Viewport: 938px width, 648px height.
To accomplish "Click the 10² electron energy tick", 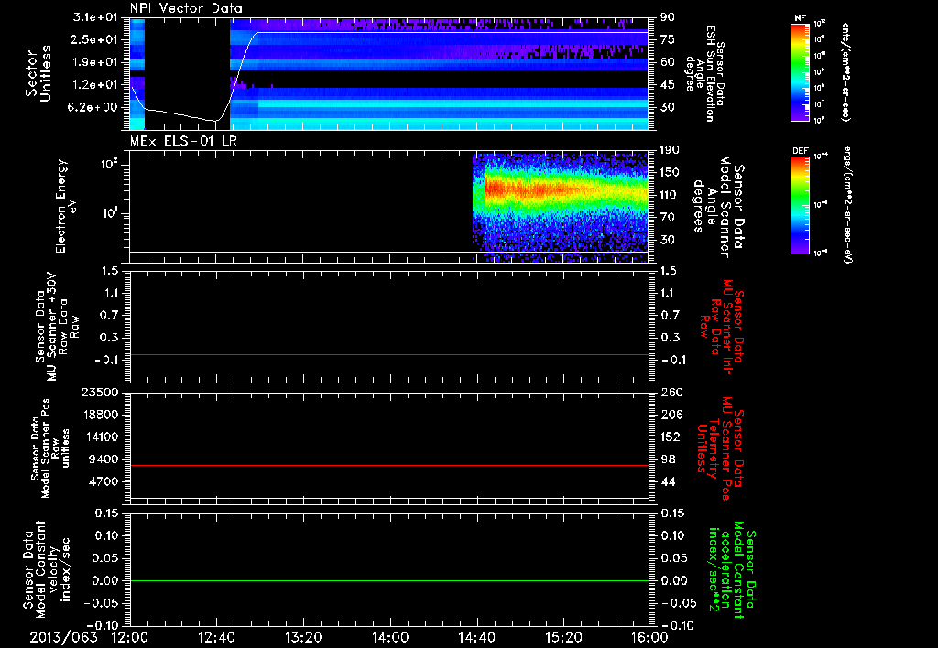I will (108, 165).
